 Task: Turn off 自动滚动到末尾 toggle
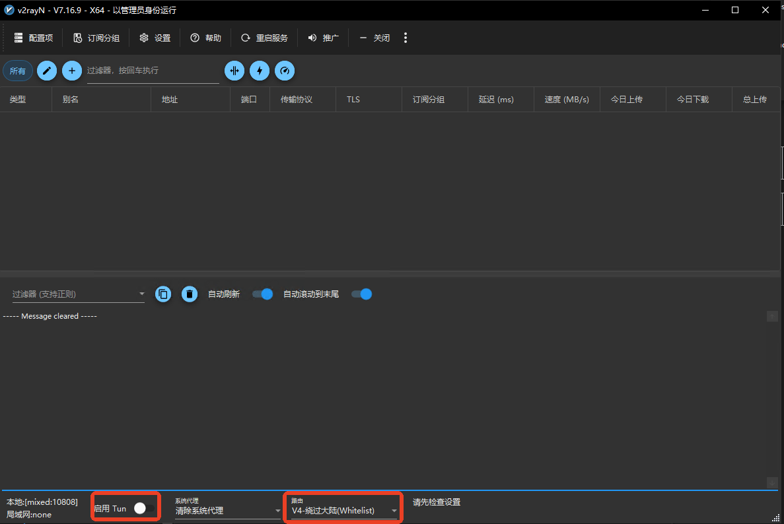click(x=362, y=294)
